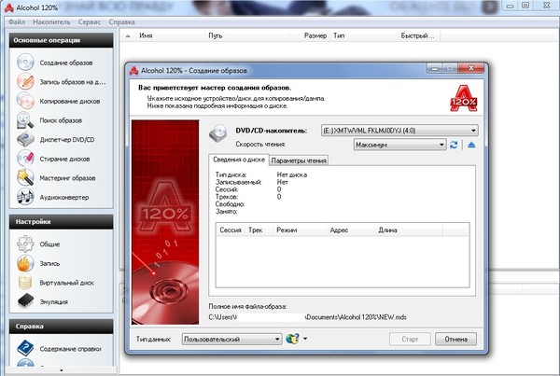This screenshot has height=376, width=560.
Task: Open the Справка menu
Action: [x=121, y=21]
